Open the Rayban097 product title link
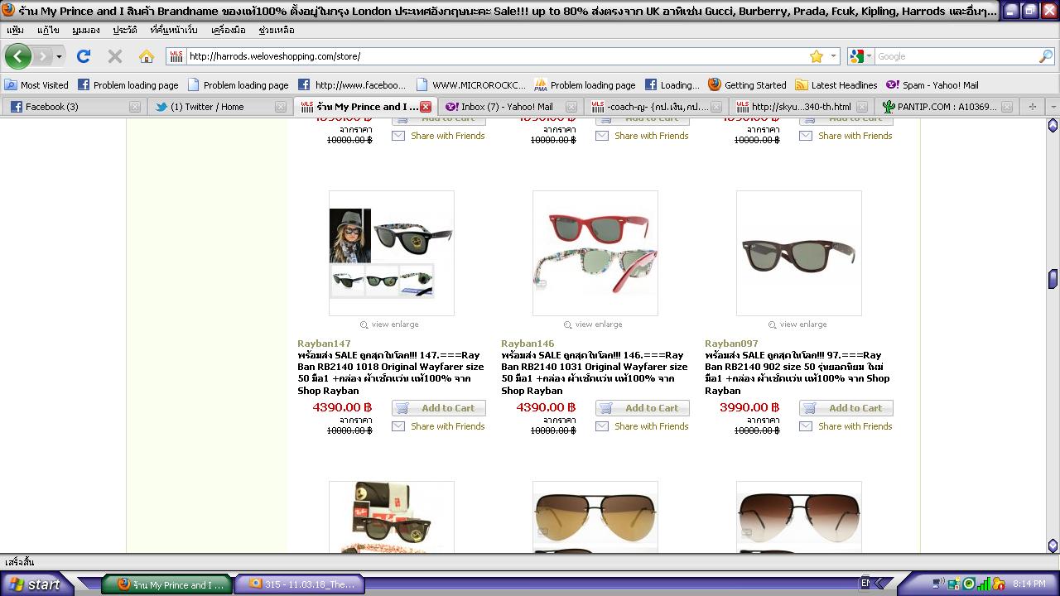This screenshot has height=596, width=1060. [731, 344]
